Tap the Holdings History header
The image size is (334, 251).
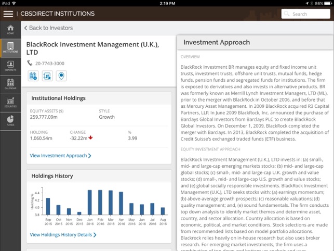click(52, 176)
